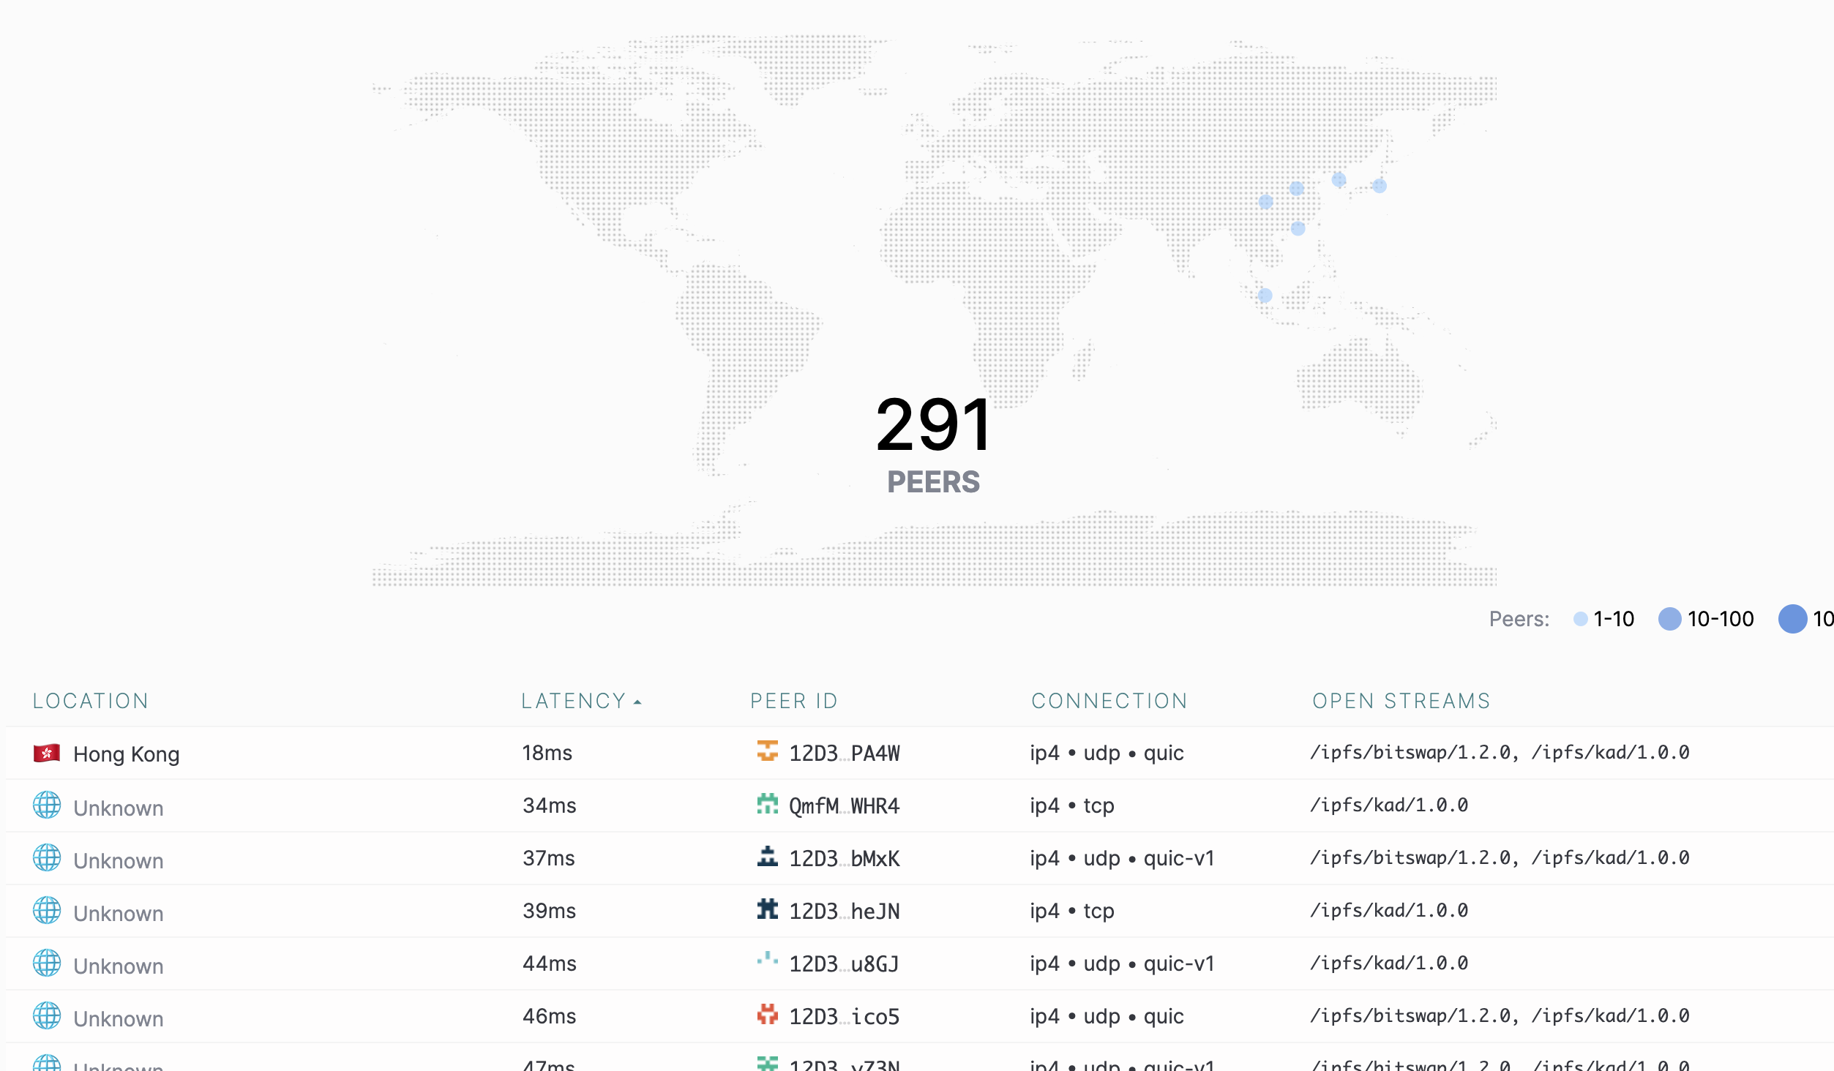The image size is (1834, 1071).
Task: Click the Hong Kong flag icon
Action: [47, 753]
